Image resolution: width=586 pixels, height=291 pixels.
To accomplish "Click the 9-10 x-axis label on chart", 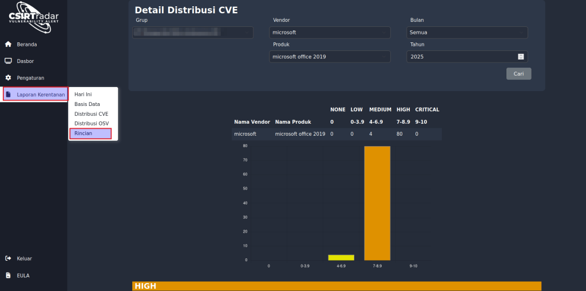I will [413, 266].
